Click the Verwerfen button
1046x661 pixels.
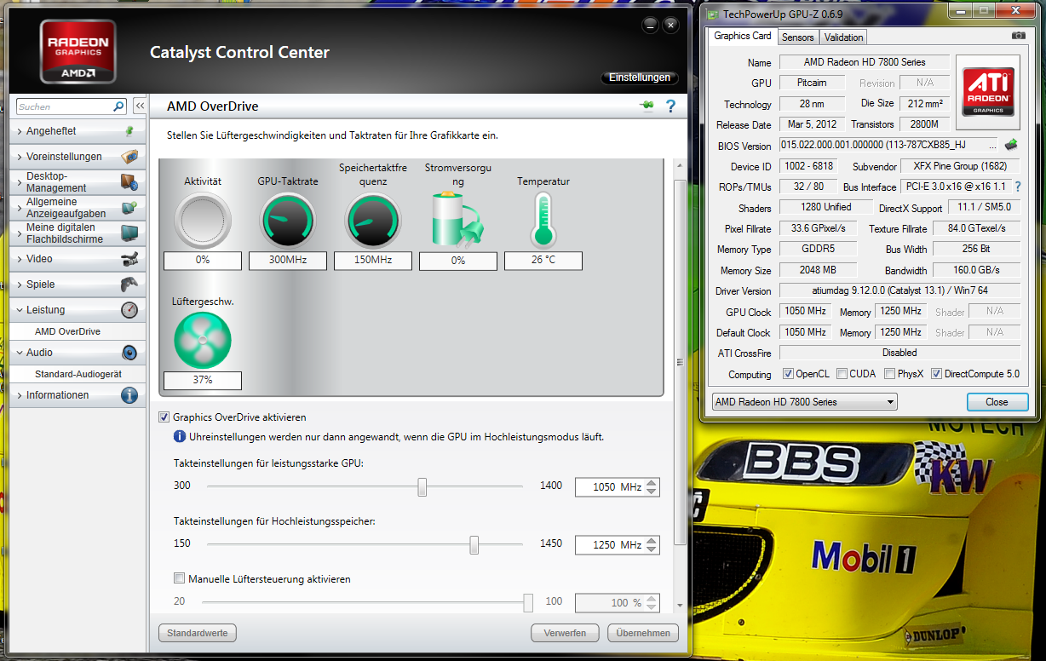565,633
